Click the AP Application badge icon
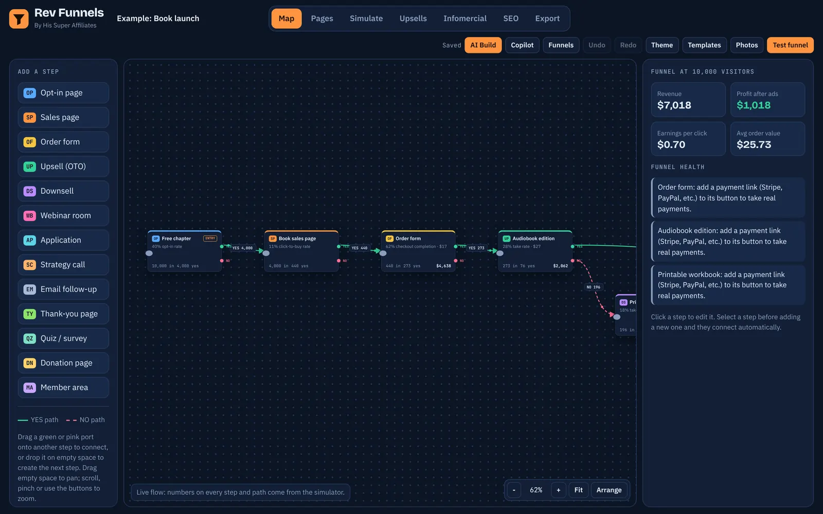 coord(30,240)
